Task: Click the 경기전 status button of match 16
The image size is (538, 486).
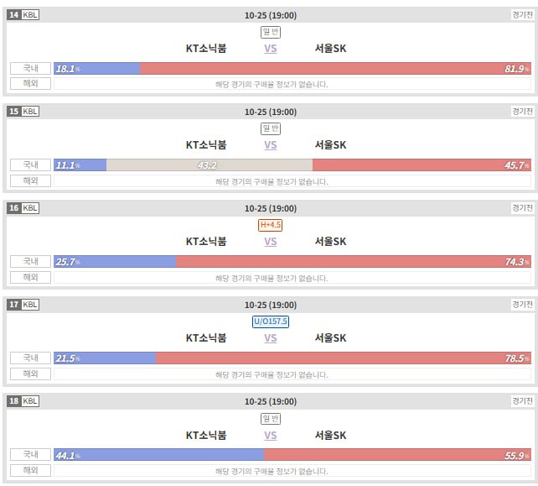Action: 522,208
